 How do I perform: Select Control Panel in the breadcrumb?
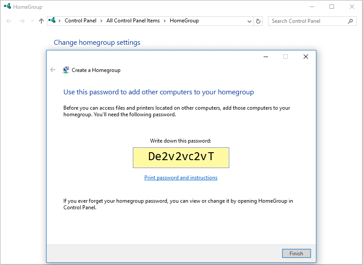81,21
